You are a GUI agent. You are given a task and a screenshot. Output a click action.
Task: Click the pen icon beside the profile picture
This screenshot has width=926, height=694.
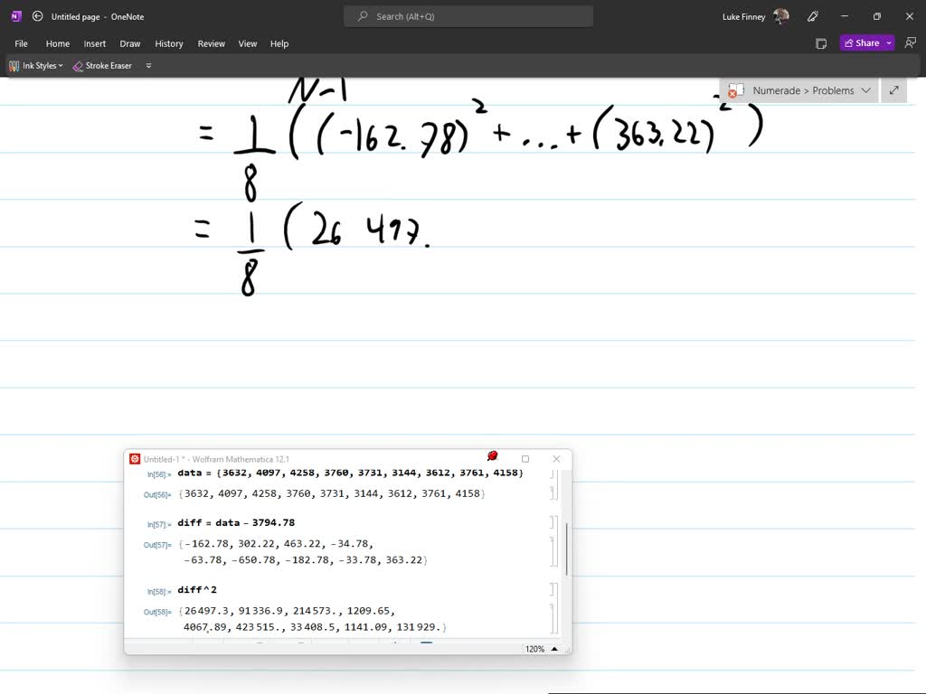813,16
